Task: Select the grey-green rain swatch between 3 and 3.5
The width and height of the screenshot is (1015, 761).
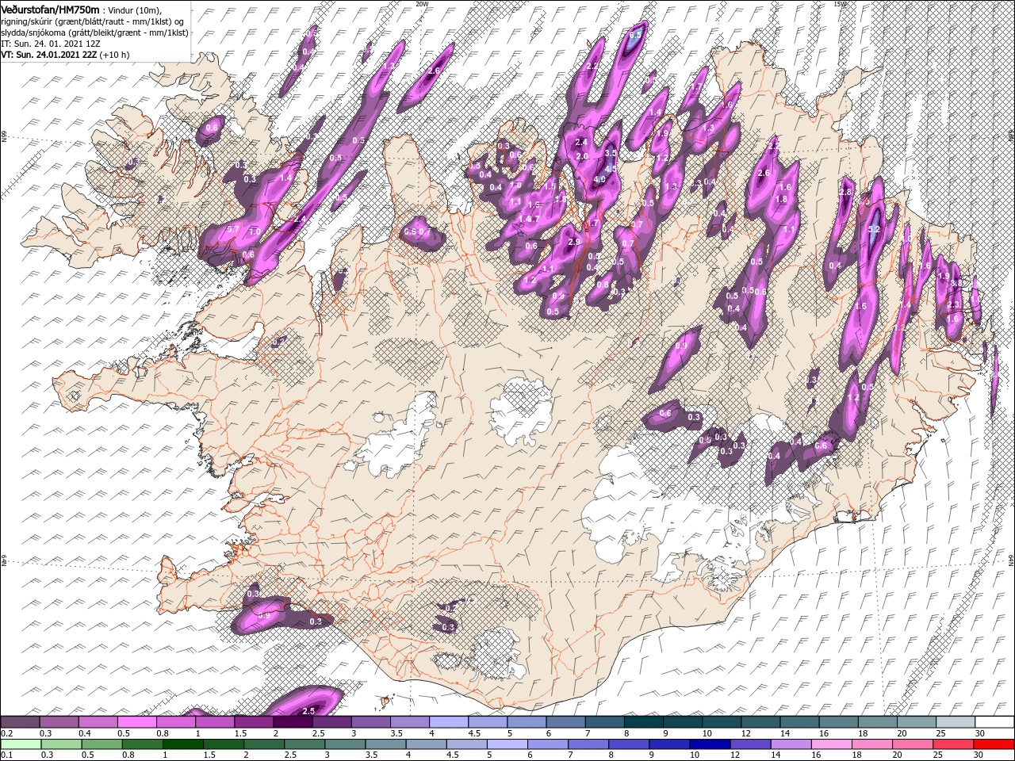Action: click(x=347, y=744)
